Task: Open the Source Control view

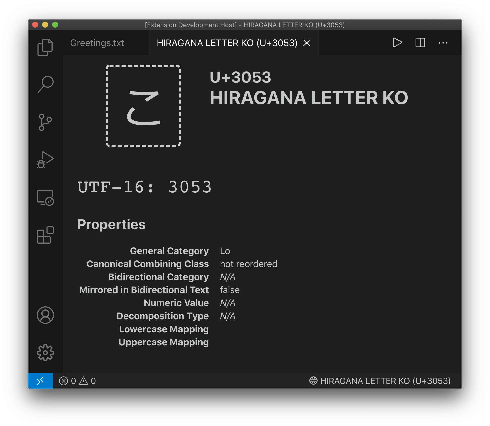Action: point(45,122)
